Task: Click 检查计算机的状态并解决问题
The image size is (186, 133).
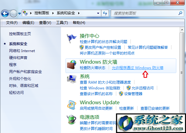Action: (103, 42)
